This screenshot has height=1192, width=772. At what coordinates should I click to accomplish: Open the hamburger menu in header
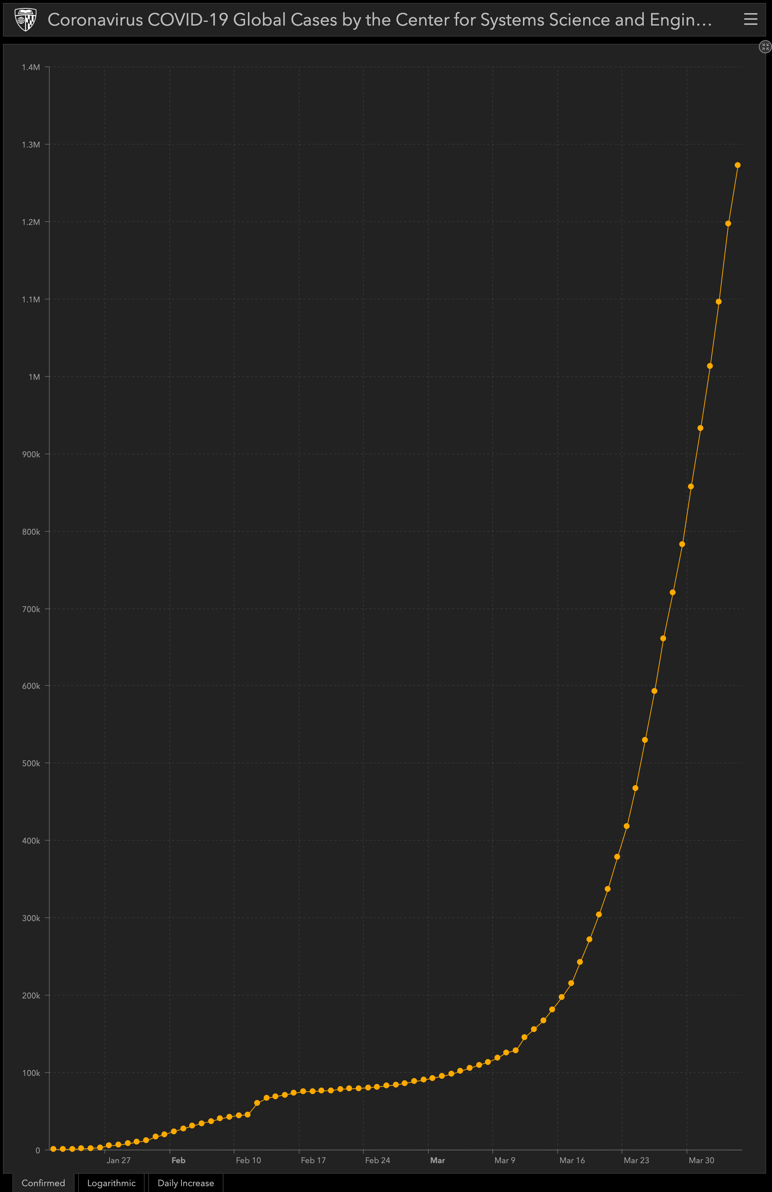coord(750,19)
